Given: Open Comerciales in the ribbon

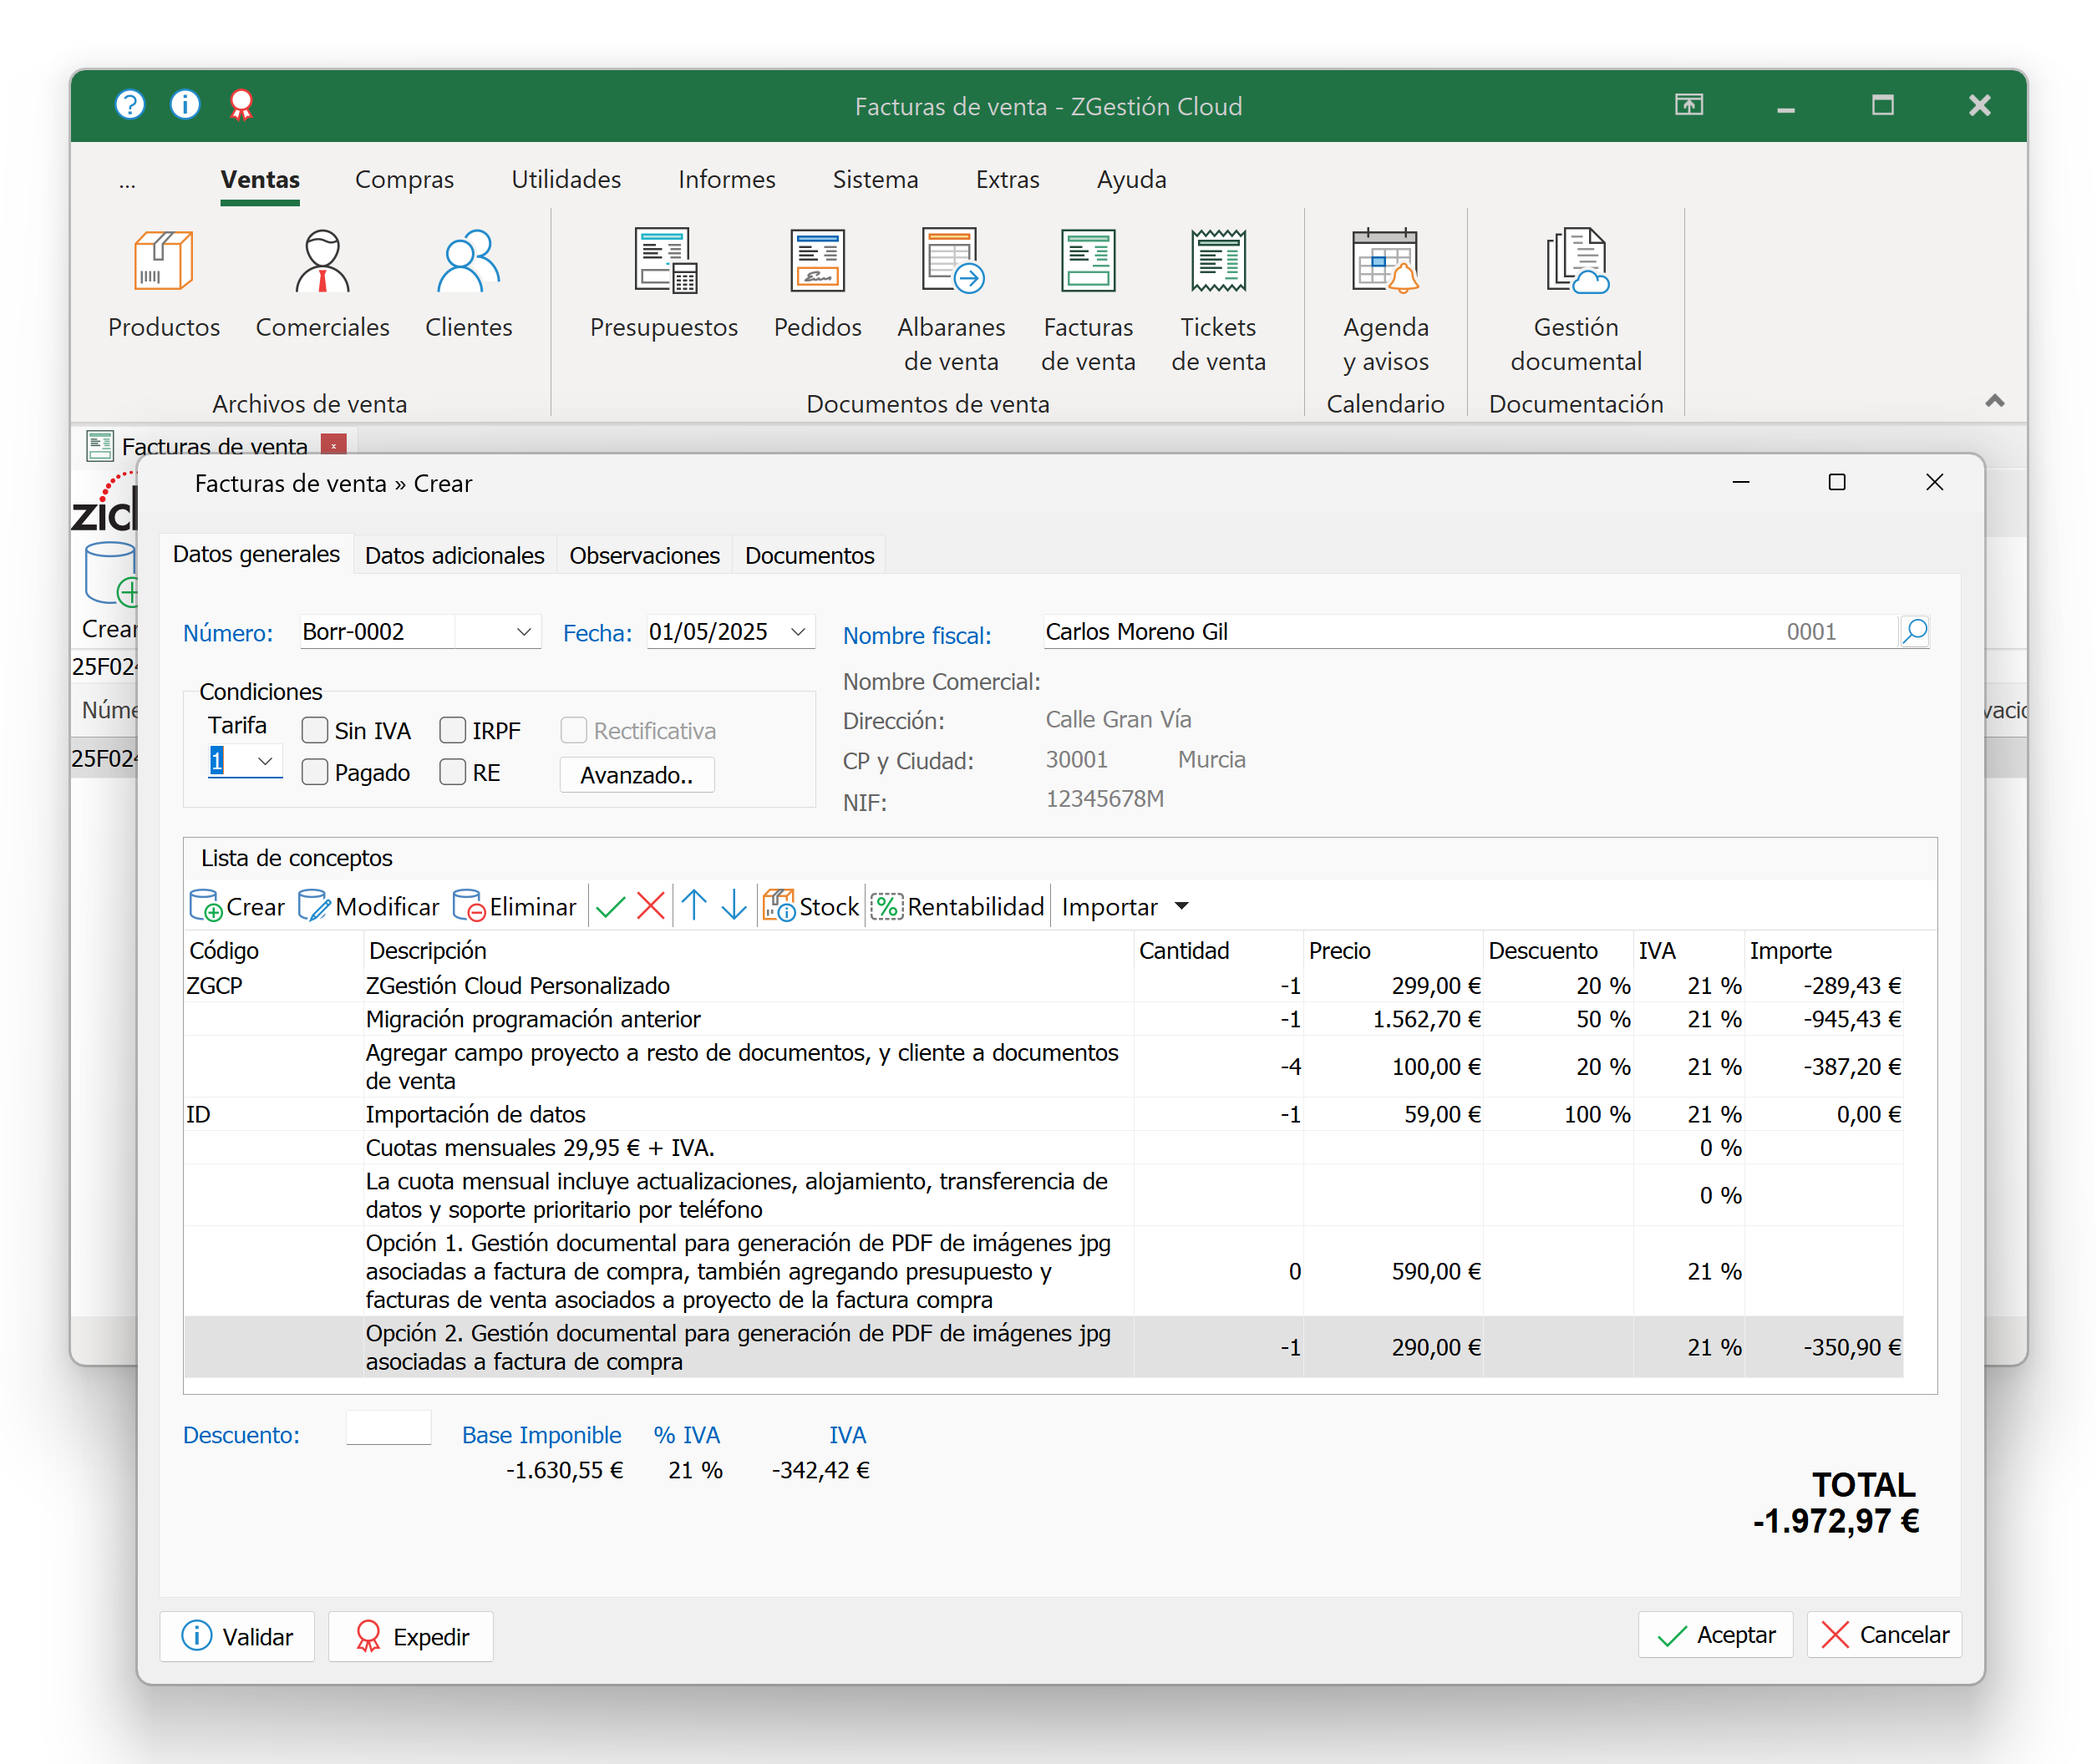Looking at the screenshot, I should coord(322,284).
